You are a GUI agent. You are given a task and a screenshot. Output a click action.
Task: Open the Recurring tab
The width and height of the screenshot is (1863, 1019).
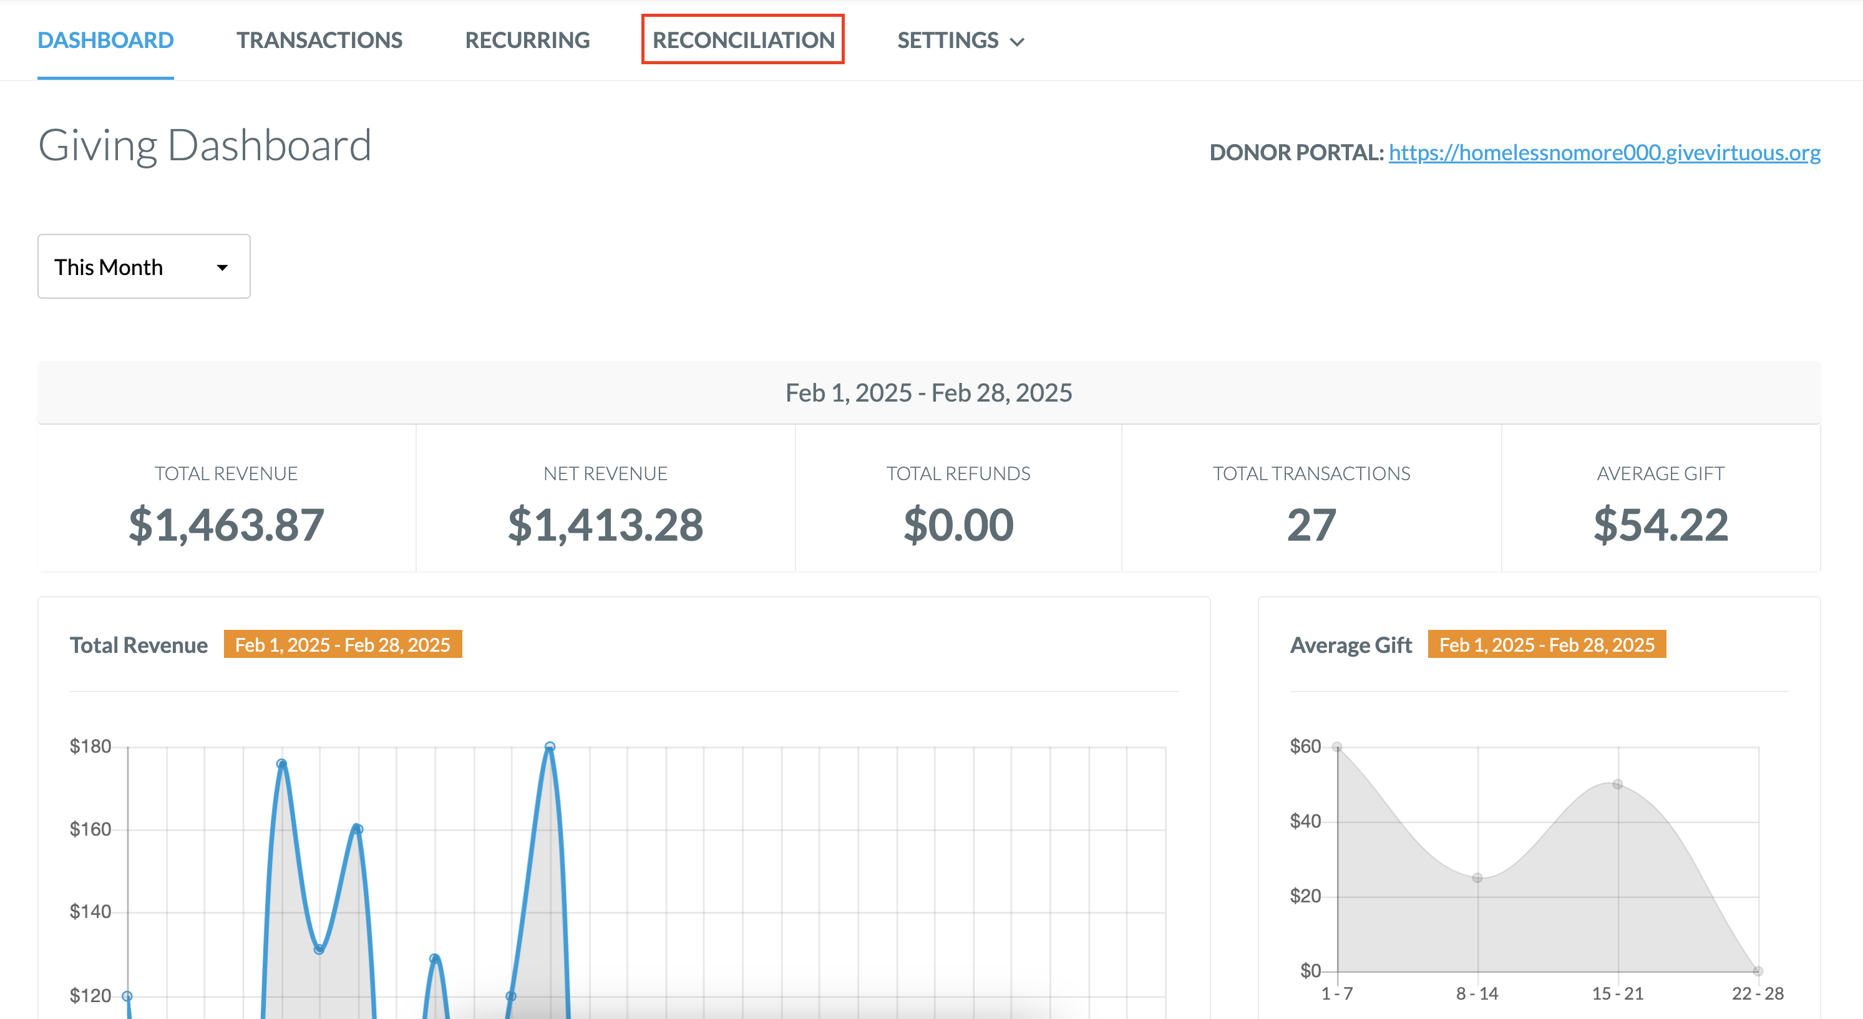tap(527, 40)
